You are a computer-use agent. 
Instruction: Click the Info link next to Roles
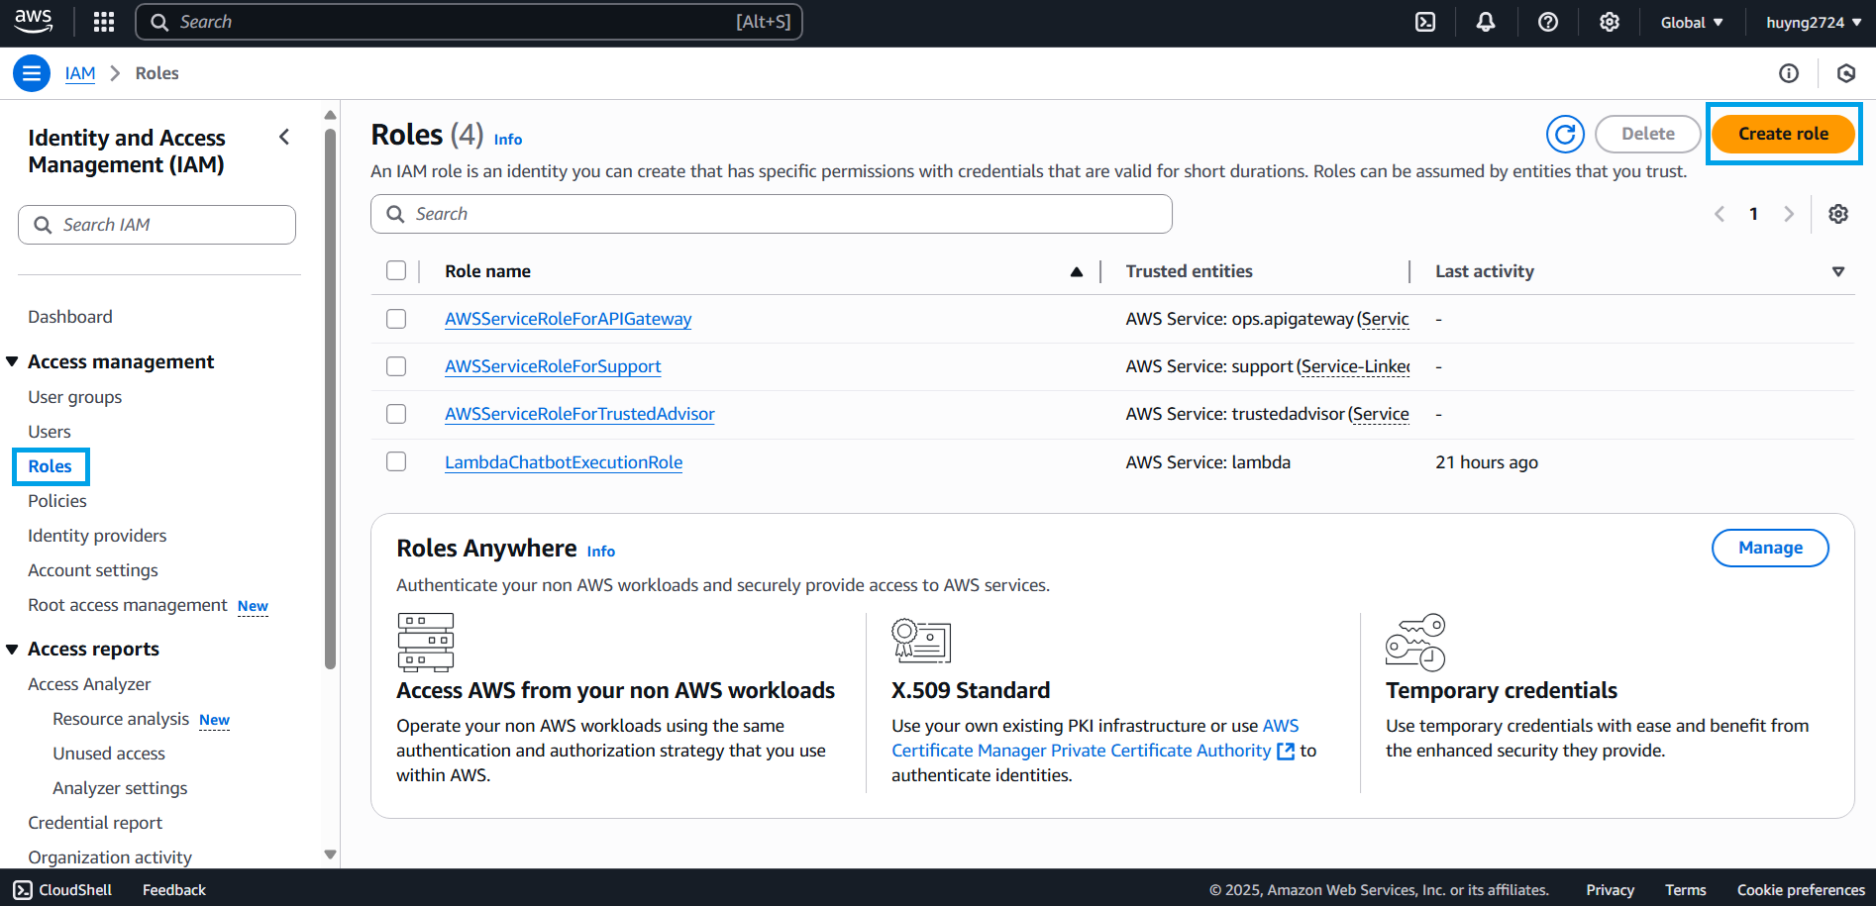pos(508,140)
